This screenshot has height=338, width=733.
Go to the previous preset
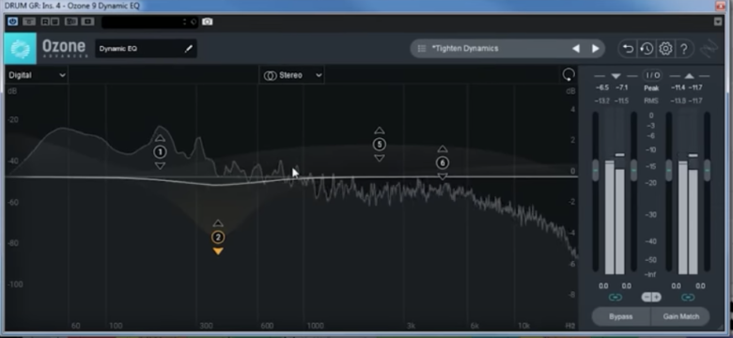point(576,49)
